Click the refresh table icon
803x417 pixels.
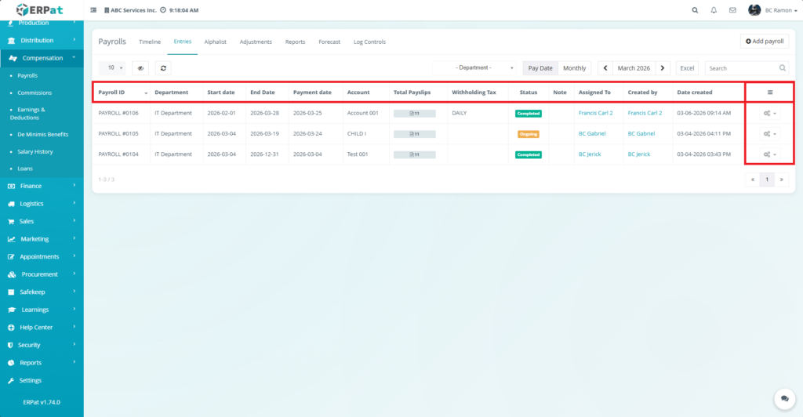point(162,68)
